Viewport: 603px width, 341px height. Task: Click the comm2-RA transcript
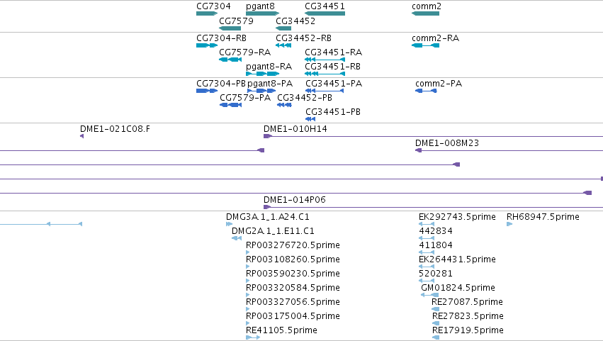point(425,45)
